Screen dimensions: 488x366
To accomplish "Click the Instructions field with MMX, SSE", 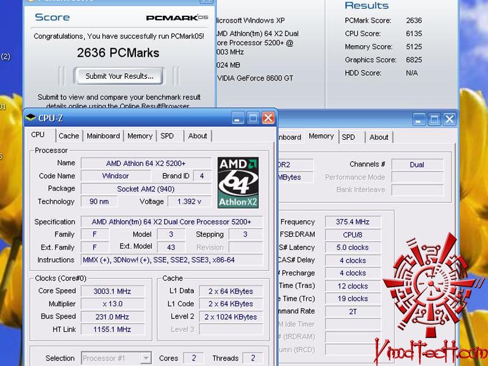I will [x=171, y=260].
